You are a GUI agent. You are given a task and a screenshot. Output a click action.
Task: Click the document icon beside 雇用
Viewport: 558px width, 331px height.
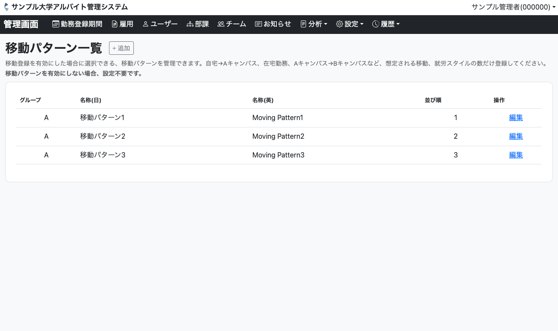coord(115,24)
